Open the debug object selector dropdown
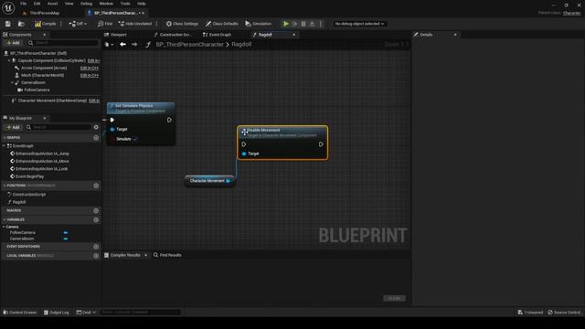The width and height of the screenshot is (585, 329). click(359, 24)
